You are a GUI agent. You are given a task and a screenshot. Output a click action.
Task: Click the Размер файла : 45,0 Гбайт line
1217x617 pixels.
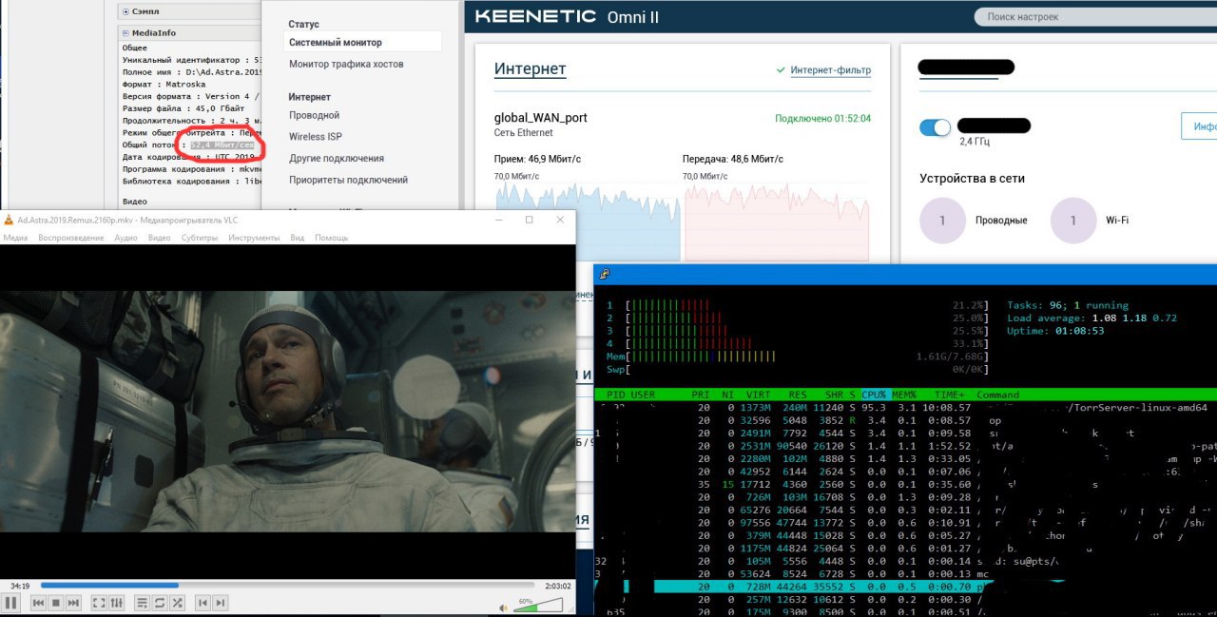click(181, 108)
